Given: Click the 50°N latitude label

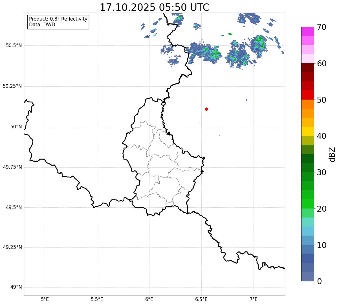Looking at the screenshot, I should coord(16,127).
